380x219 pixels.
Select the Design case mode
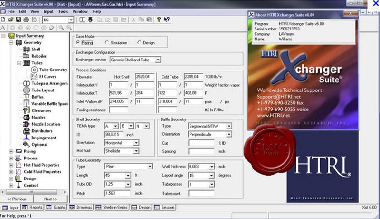tap(139, 43)
